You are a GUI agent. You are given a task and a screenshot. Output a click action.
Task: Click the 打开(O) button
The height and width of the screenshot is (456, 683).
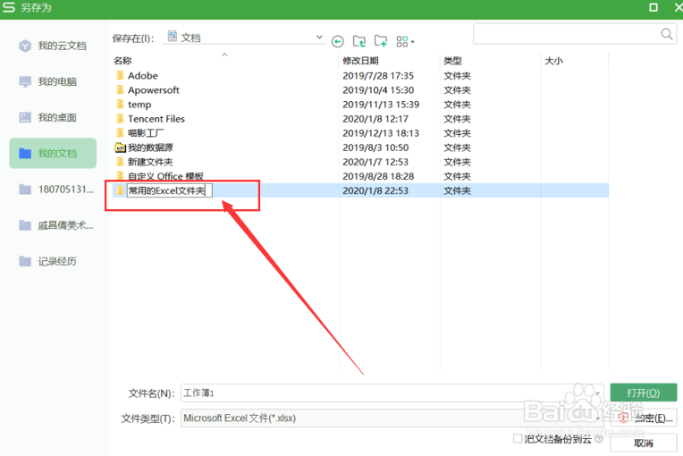coord(644,393)
